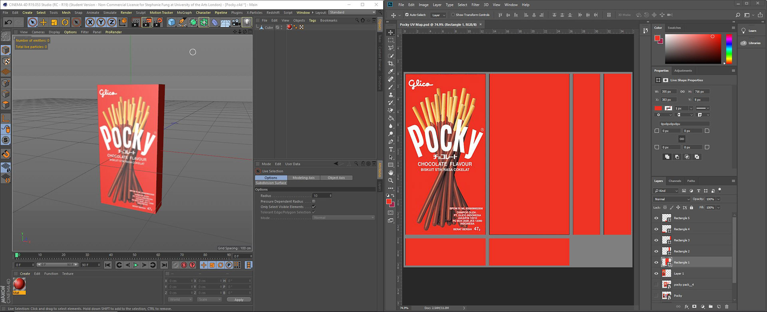
Task: Add a Camera object icon
Action: (x=236, y=22)
